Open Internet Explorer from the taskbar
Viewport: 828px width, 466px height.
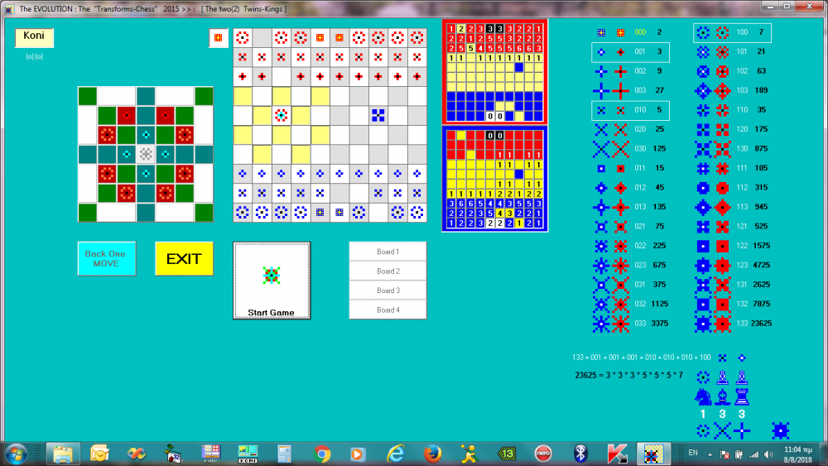pyautogui.click(x=396, y=454)
